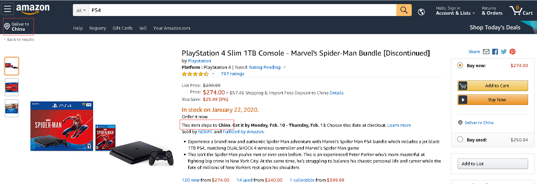Pin product on Pinterest

[x=512, y=52]
